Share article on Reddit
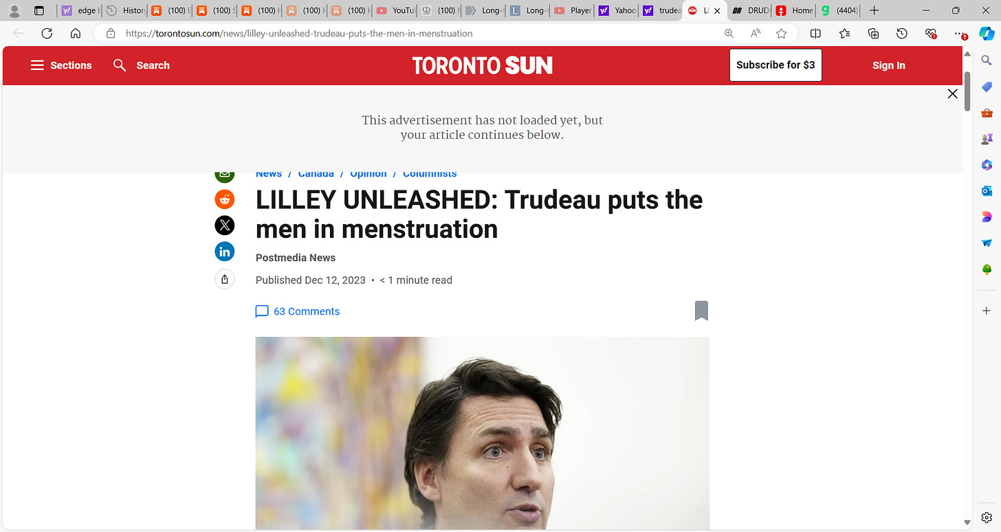This screenshot has height=532, width=1001. pyautogui.click(x=225, y=199)
